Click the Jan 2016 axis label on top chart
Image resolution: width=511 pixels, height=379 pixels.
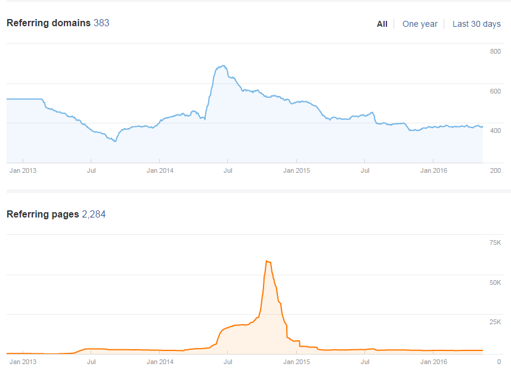tap(433, 170)
